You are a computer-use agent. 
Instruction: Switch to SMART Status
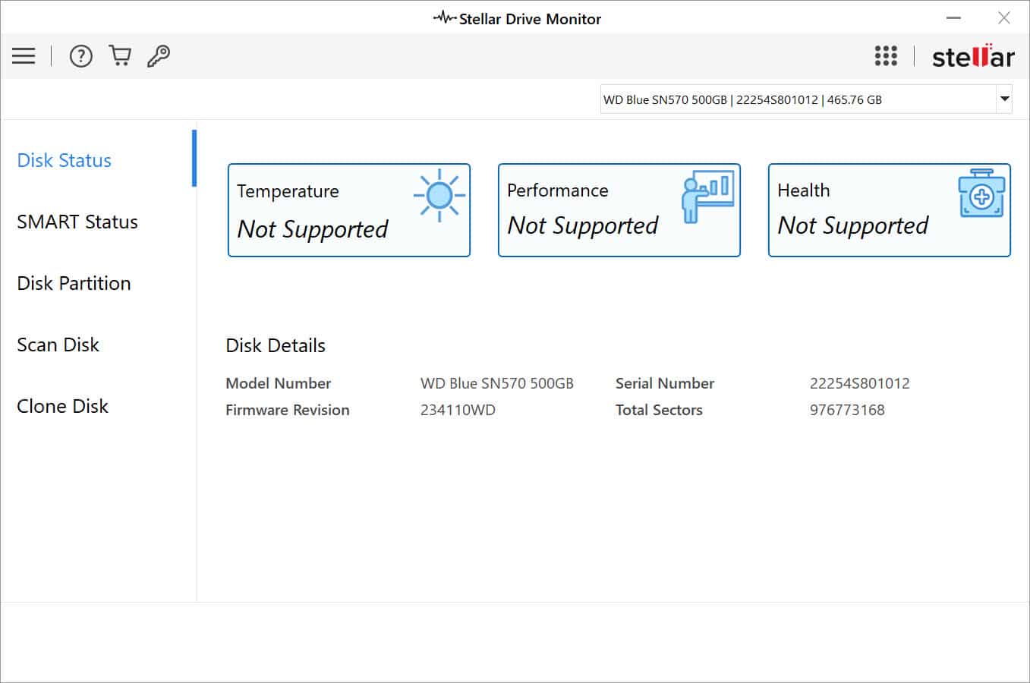coord(77,222)
